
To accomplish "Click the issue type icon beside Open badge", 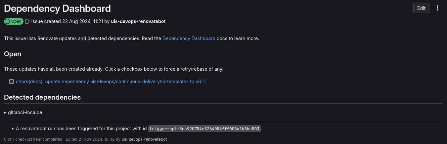I will click(27, 21).
